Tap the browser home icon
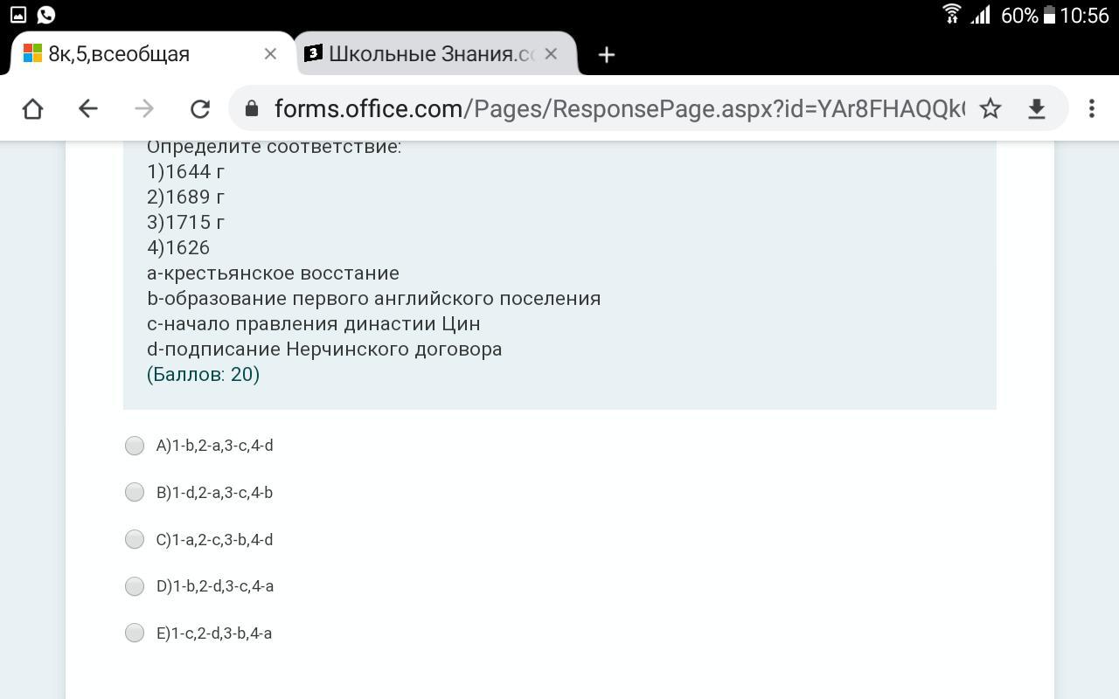1119x699 pixels. click(32, 108)
